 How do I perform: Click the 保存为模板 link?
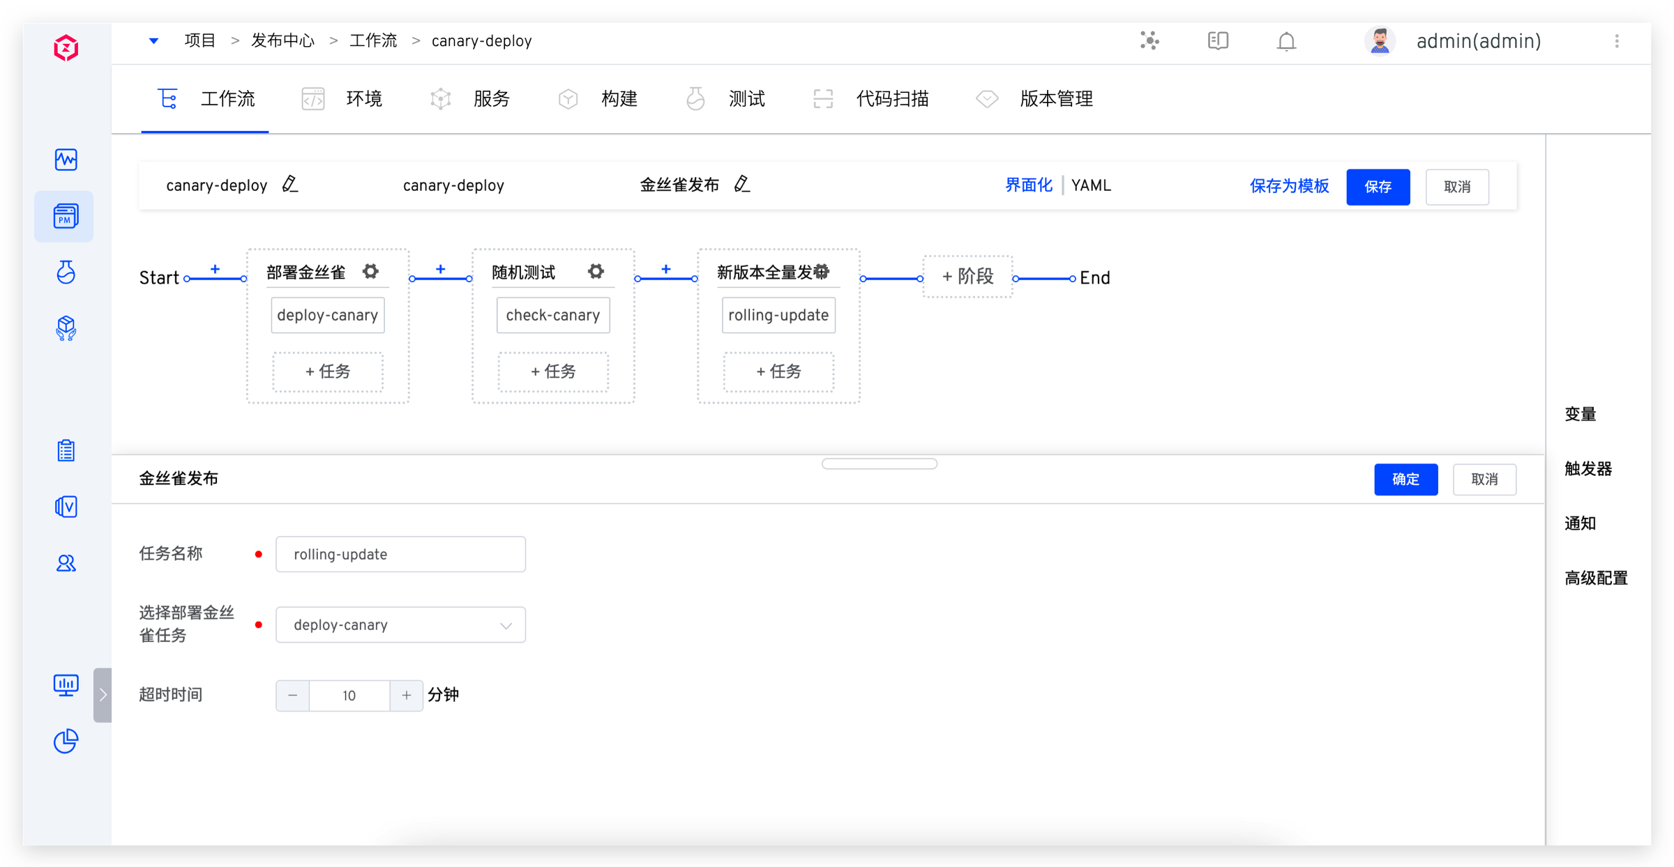tap(1289, 186)
